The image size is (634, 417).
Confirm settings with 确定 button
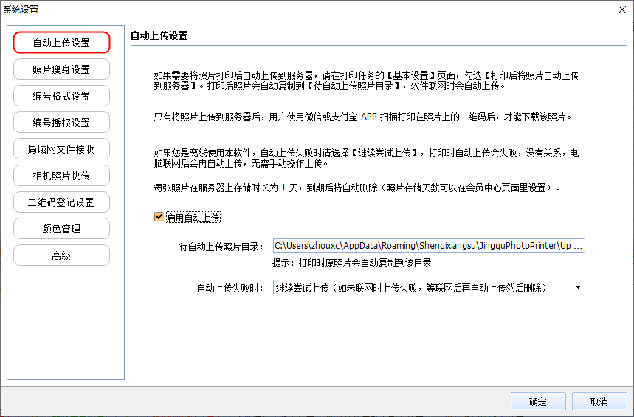(x=538, y=402)
